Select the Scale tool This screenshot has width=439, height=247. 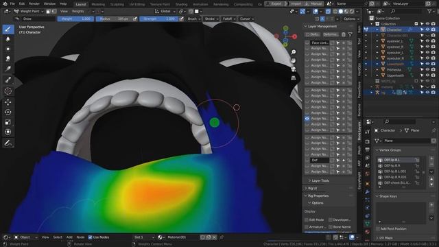coord(8,122)
